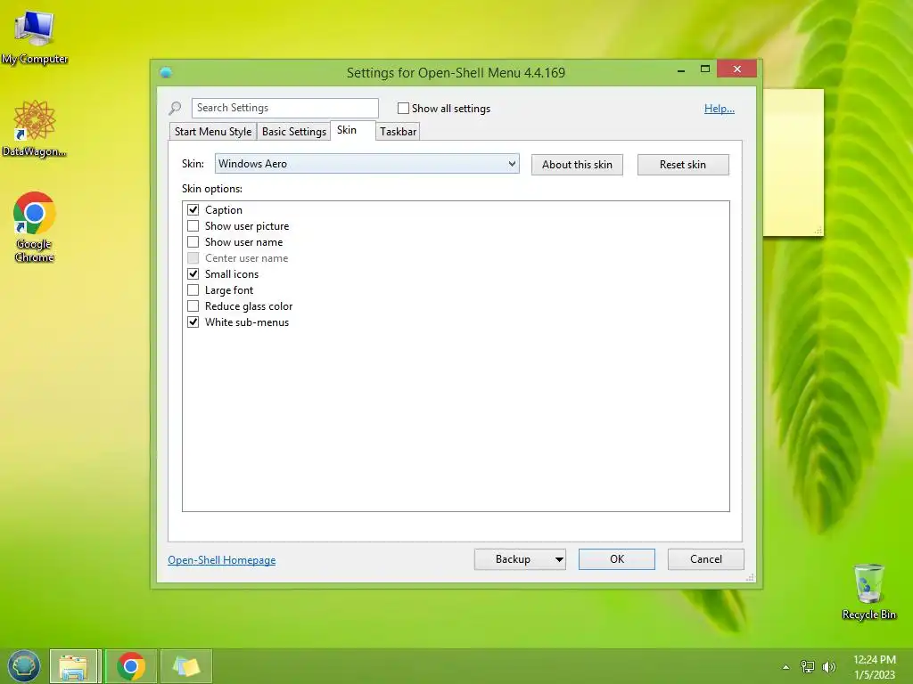The height and width of the screenshot is (684, 913).
Task: Open Sticky Notes from the taskbar
Action: coord(186,666)
